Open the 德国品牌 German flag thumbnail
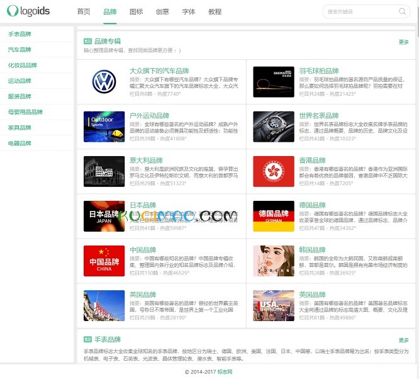Viewport: 419px width, 379px height. coord(274,216)
